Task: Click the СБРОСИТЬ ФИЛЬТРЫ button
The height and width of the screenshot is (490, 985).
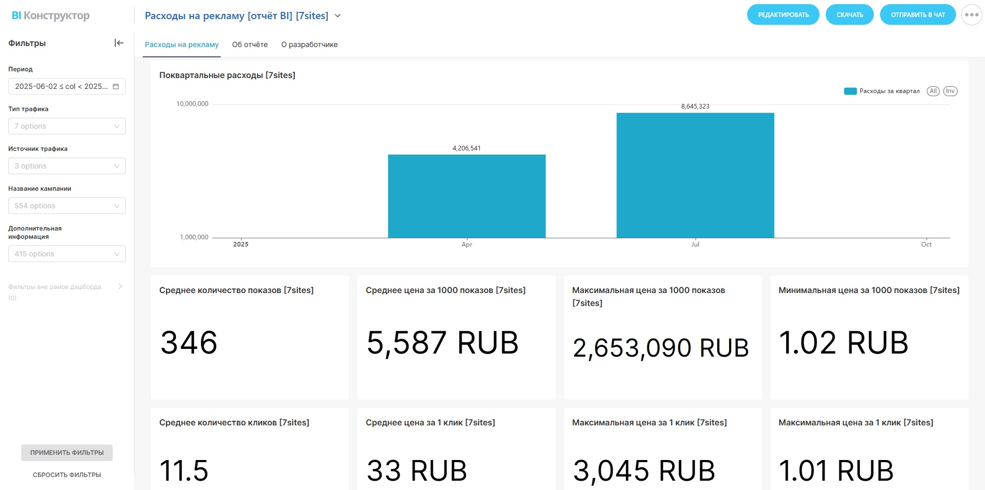Action: [67, 475]
